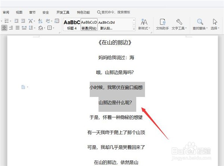
Task: Open line spacing tool
Action: click(x=31, y=28)
